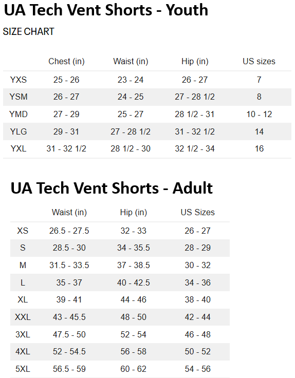The height and width of the screenshot is (378, 295).
Task: Select the YXS size row label
Action: tap(19, 80)
